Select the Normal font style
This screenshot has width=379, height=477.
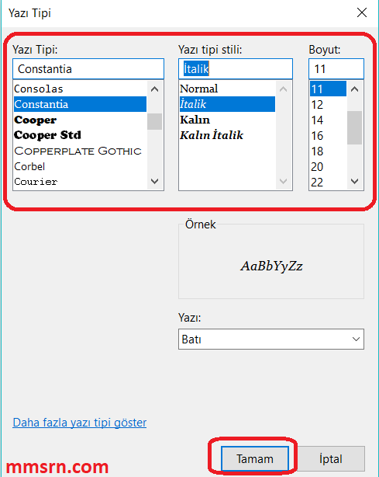coord(227,89)
